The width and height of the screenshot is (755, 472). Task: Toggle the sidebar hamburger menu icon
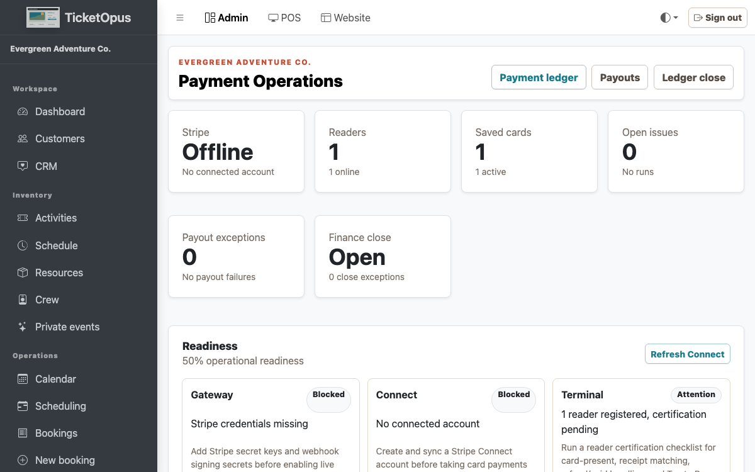[180, 18]
